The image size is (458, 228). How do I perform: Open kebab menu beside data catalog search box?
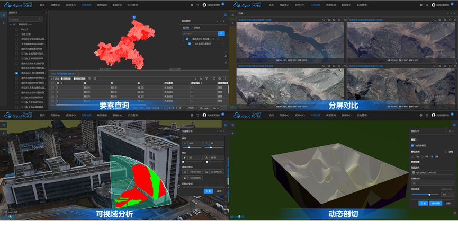(46, 19)
